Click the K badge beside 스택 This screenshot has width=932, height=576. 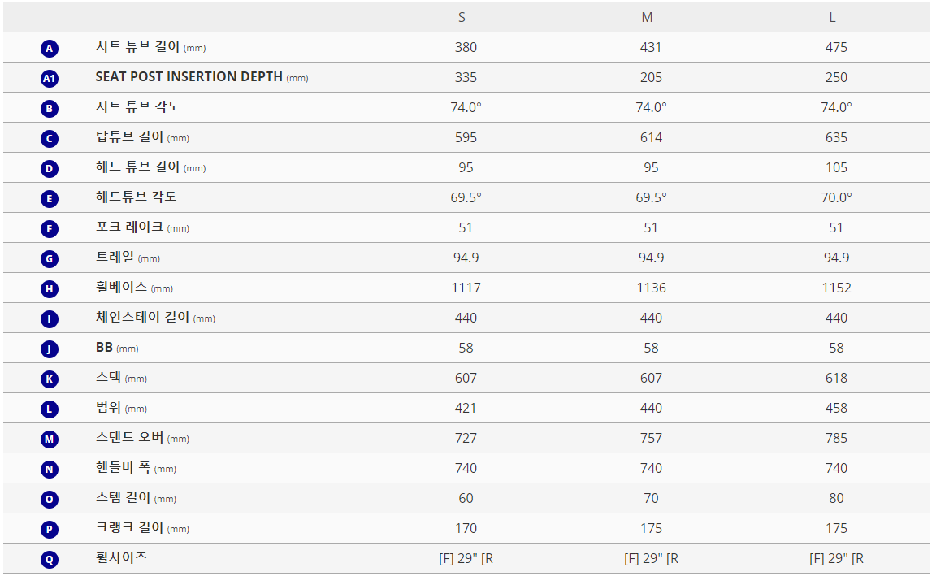point(50,379)
